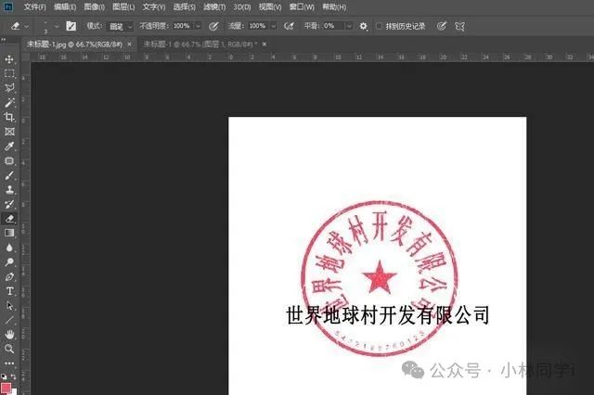
Task: Select the Hand tool
Action: [9, 335]
